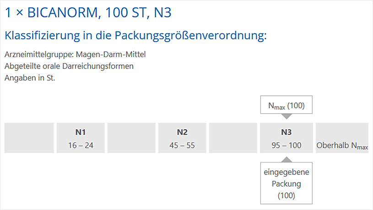373x210 pixels.
Task: Click the upward triangle pointer below N3
Action: [287, 159]
